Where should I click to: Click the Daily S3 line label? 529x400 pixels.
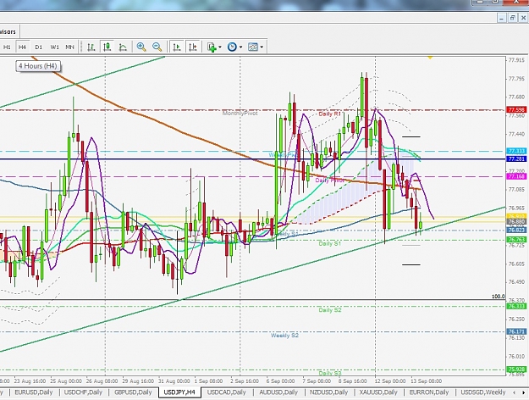coord(330,374)
